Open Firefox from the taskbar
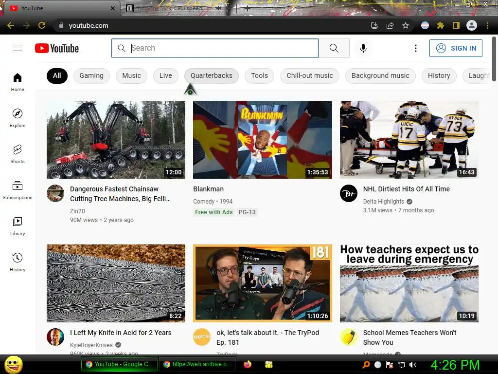Screen dimensions: 498x374 click(x=248, y=364)
